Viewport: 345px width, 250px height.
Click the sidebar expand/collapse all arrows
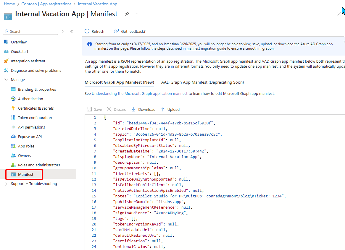[x=63, y=31]
